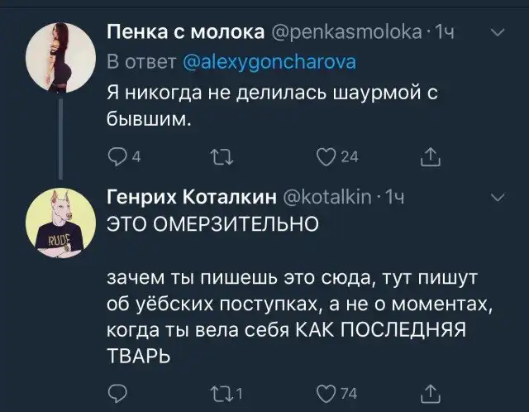Open Пенка с молока tweet options chevron
The height and width of the screenshot is (412, 529).
pos(498,34)
